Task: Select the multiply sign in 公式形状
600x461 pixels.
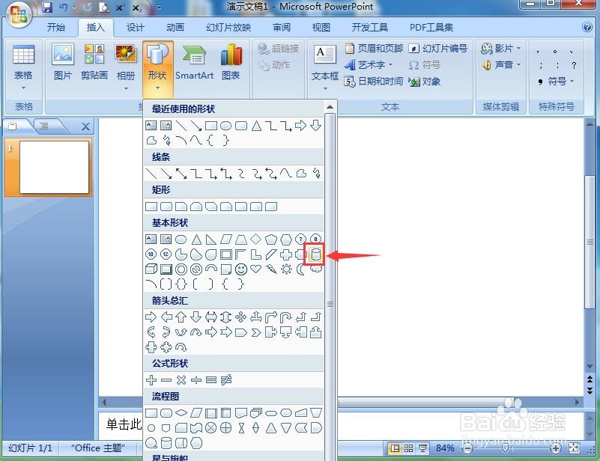Action: (x=181, y=380)
